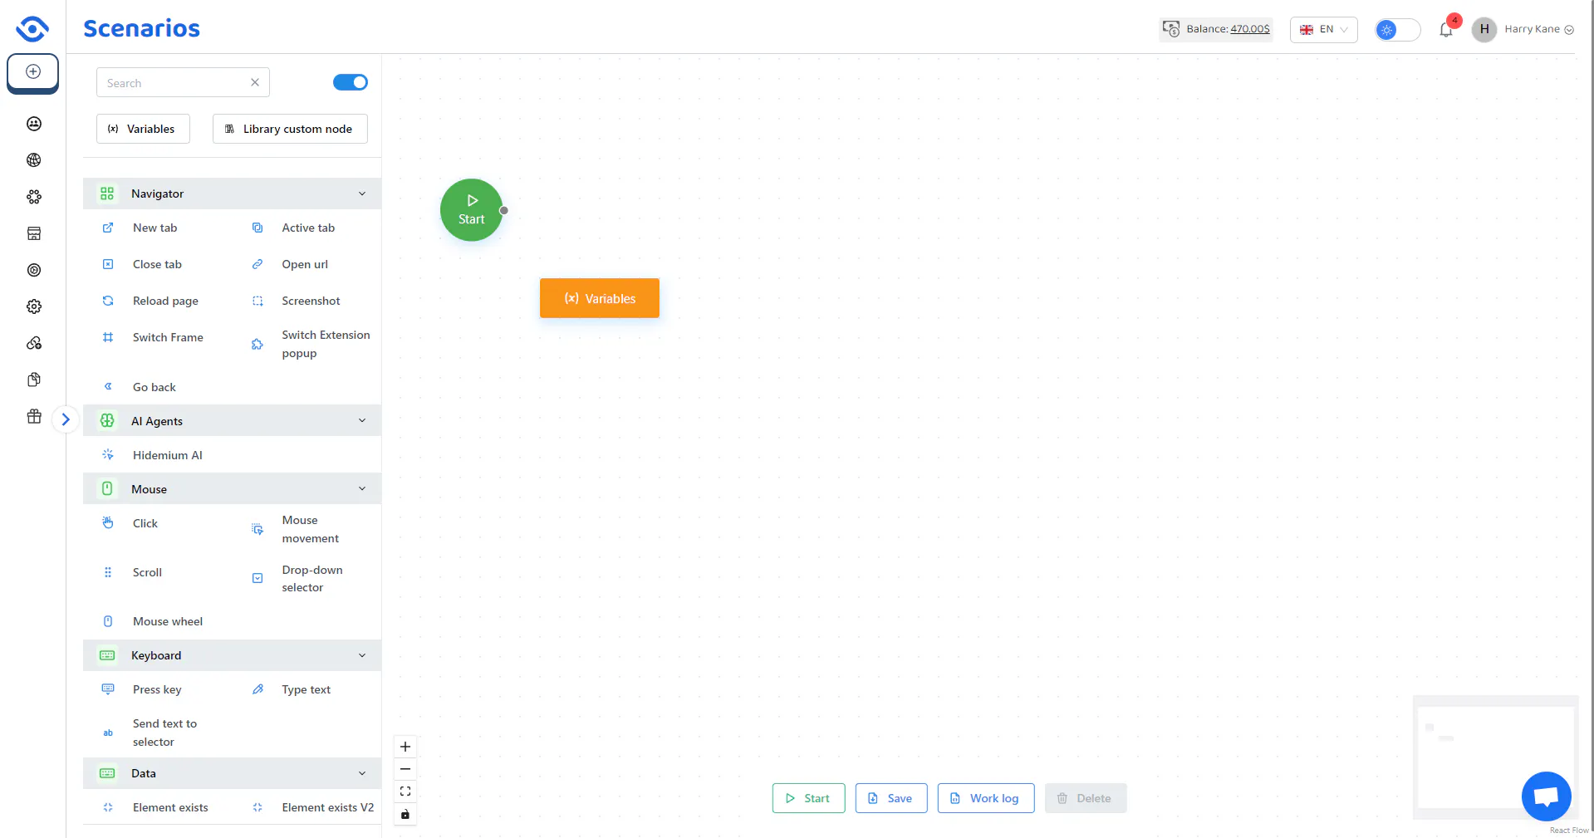Click the Type text pen icon
The width and height of the screenshot is (1594, 838).
(257, 689)
